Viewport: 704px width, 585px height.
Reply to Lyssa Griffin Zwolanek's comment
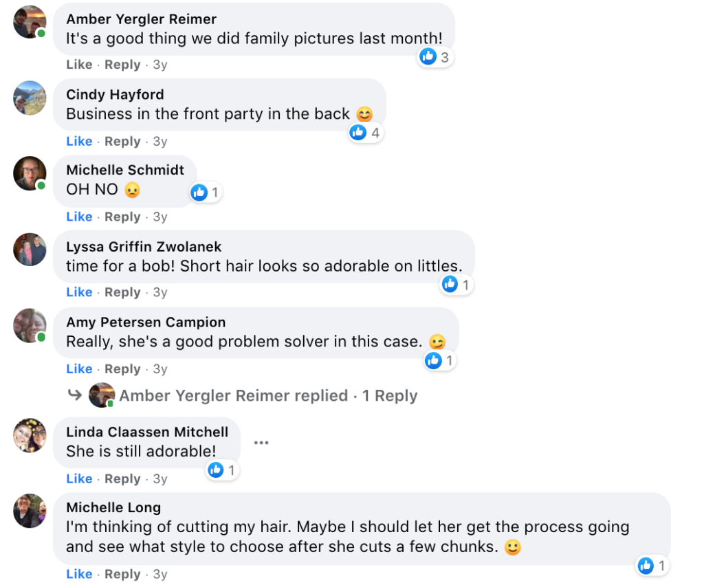(122, 292)
